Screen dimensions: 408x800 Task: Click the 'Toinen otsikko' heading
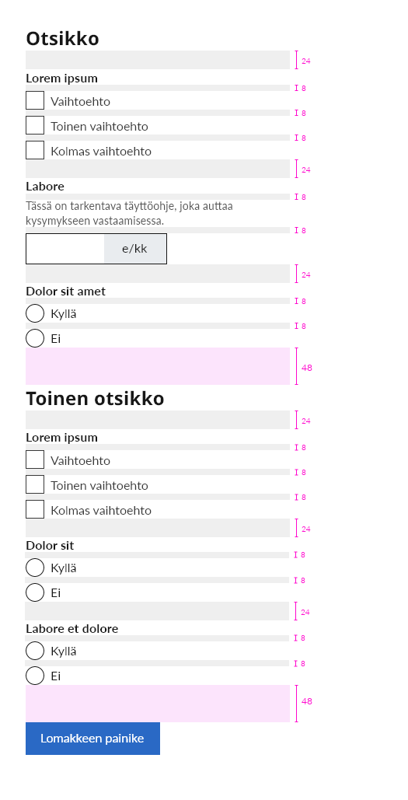[95, 399]
